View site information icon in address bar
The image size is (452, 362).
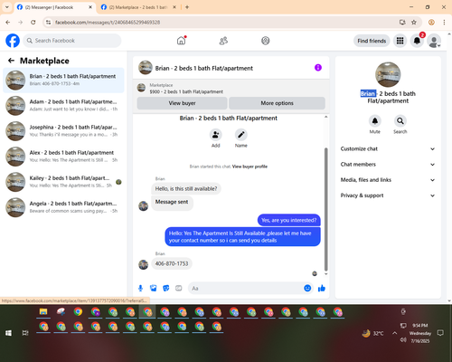pos(48,23)
